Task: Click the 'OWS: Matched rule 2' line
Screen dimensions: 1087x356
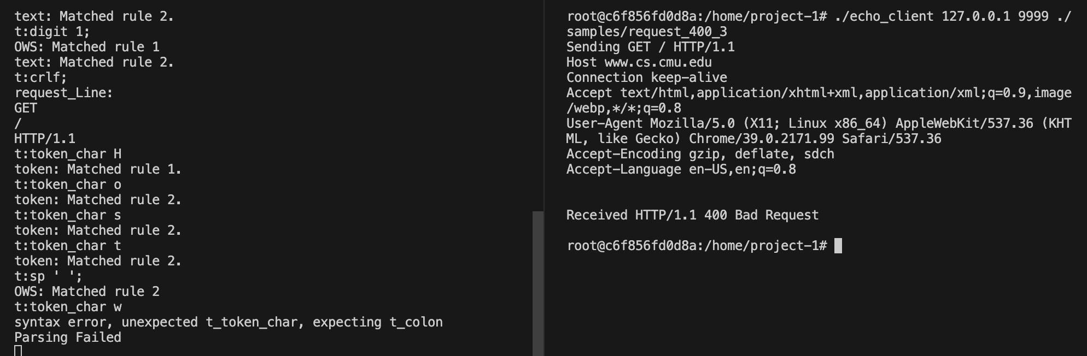Action: tap(87, 292)
